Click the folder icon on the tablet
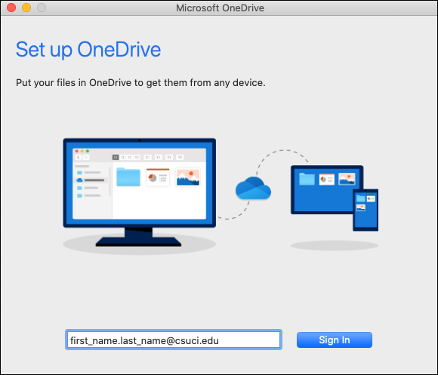 (307, 179)
